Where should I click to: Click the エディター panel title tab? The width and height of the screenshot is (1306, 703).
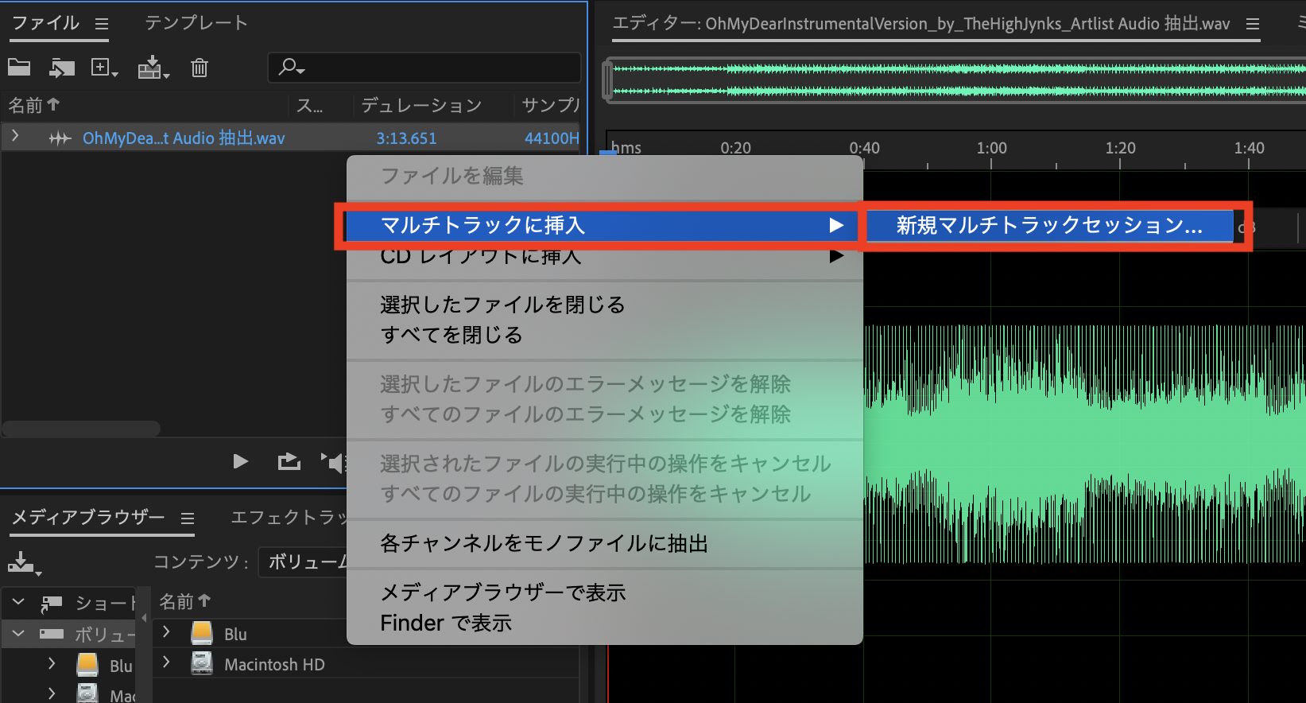pyautogui.click(x=920, y=24)
